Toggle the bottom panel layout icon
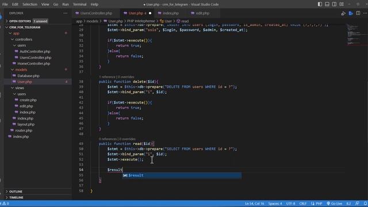 (x=327, y=4)
